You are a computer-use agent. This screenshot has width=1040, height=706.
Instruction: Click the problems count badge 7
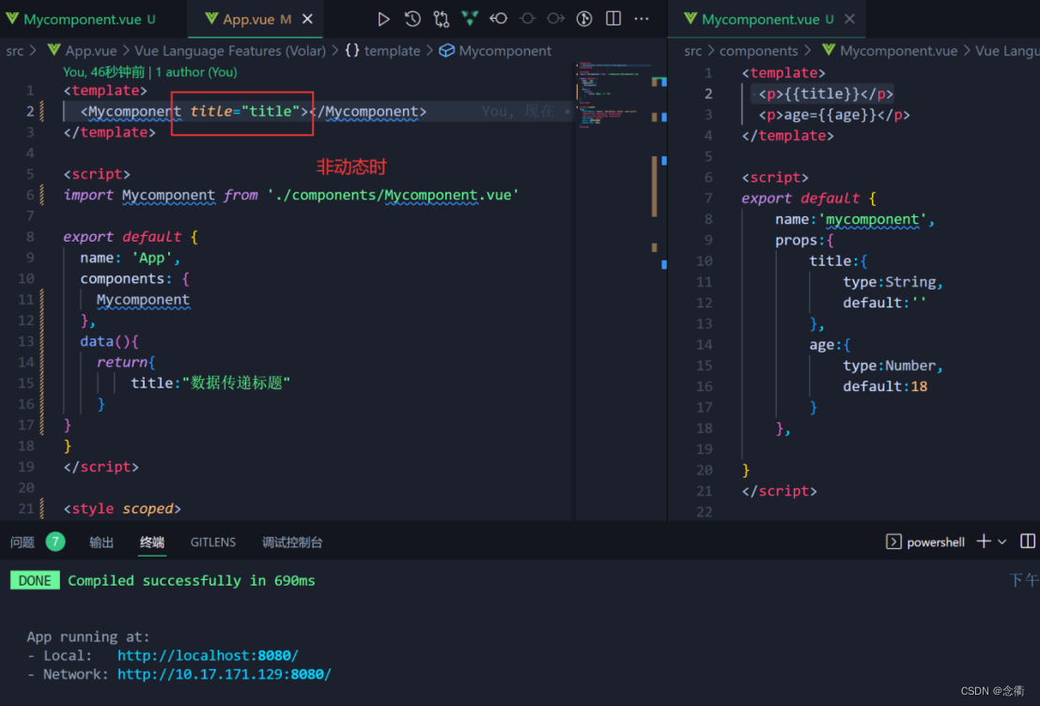click(55, 542)
